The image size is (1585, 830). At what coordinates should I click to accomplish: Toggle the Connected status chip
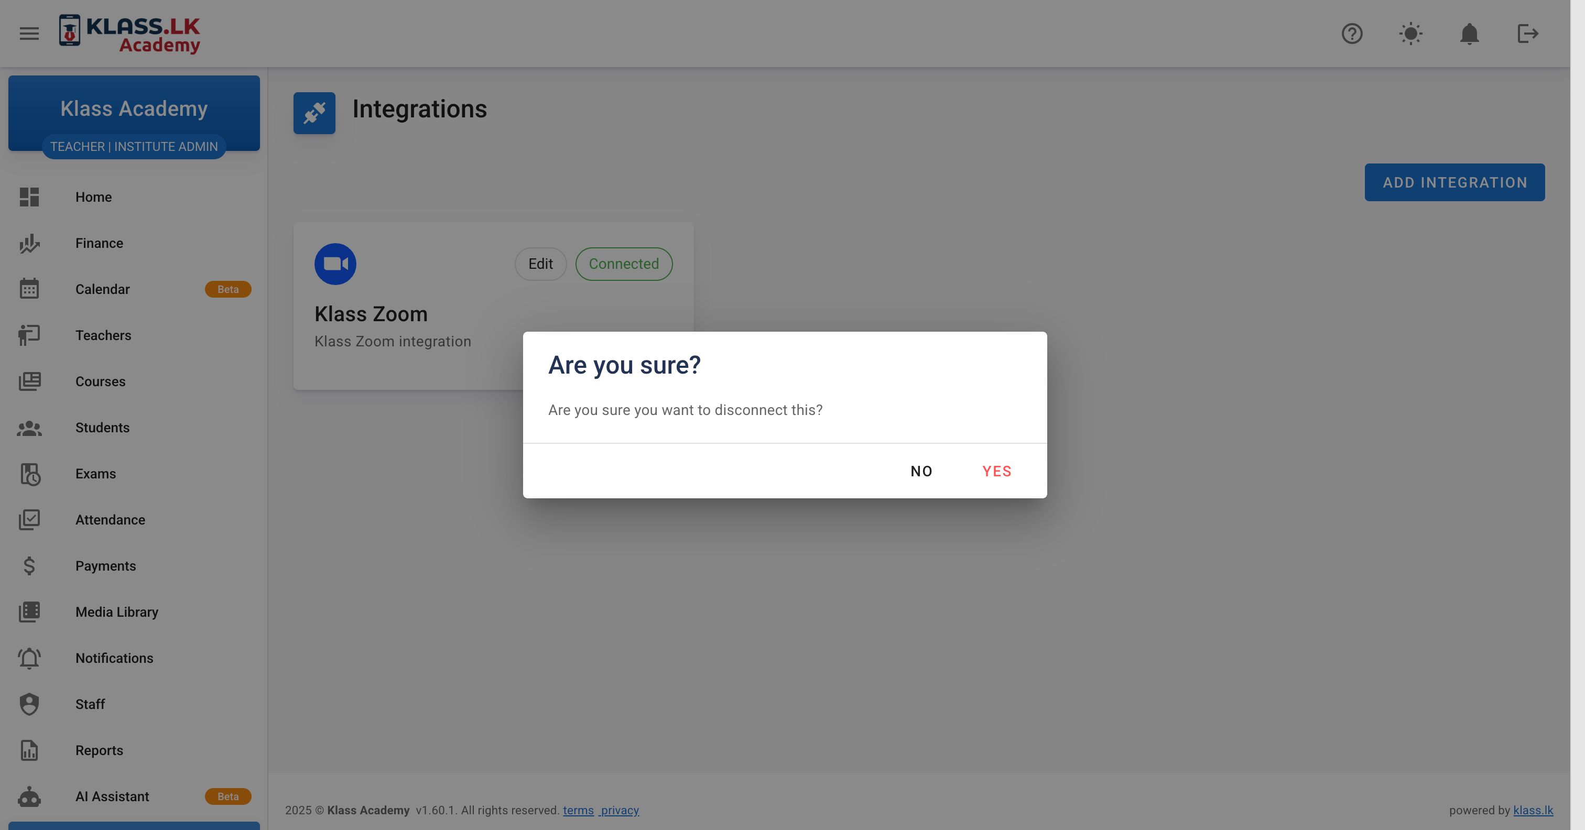point(623,264)
